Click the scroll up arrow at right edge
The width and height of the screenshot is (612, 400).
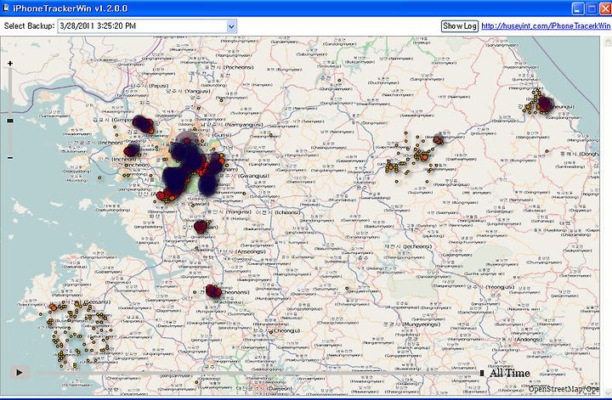tap(607, 41)
